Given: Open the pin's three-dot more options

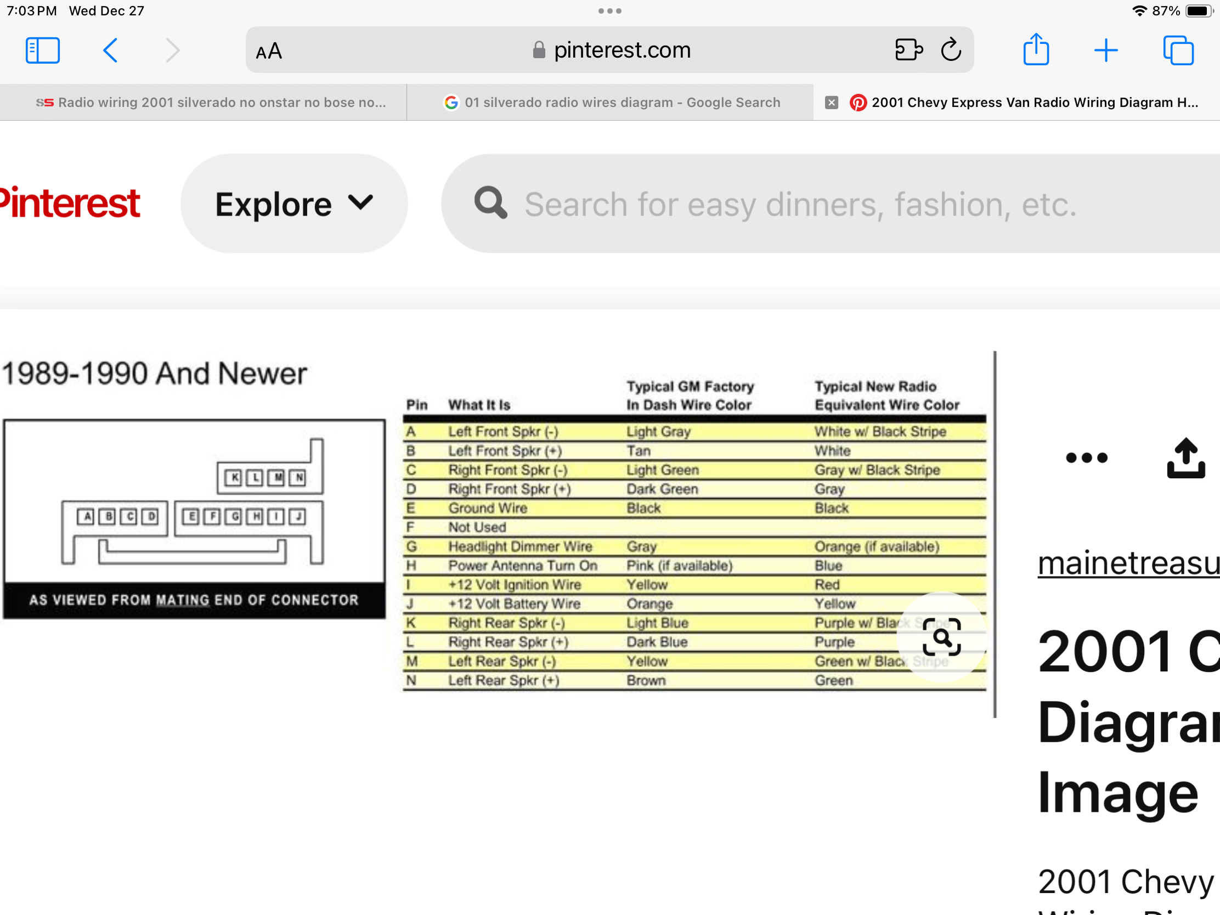Looking at the screenshot, I should point(1087,458).
